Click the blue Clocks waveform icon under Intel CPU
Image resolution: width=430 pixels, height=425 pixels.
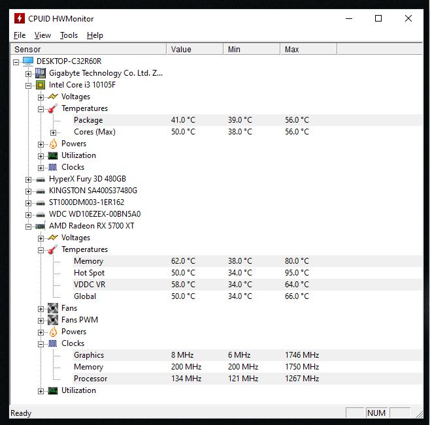tap(53, 167)
